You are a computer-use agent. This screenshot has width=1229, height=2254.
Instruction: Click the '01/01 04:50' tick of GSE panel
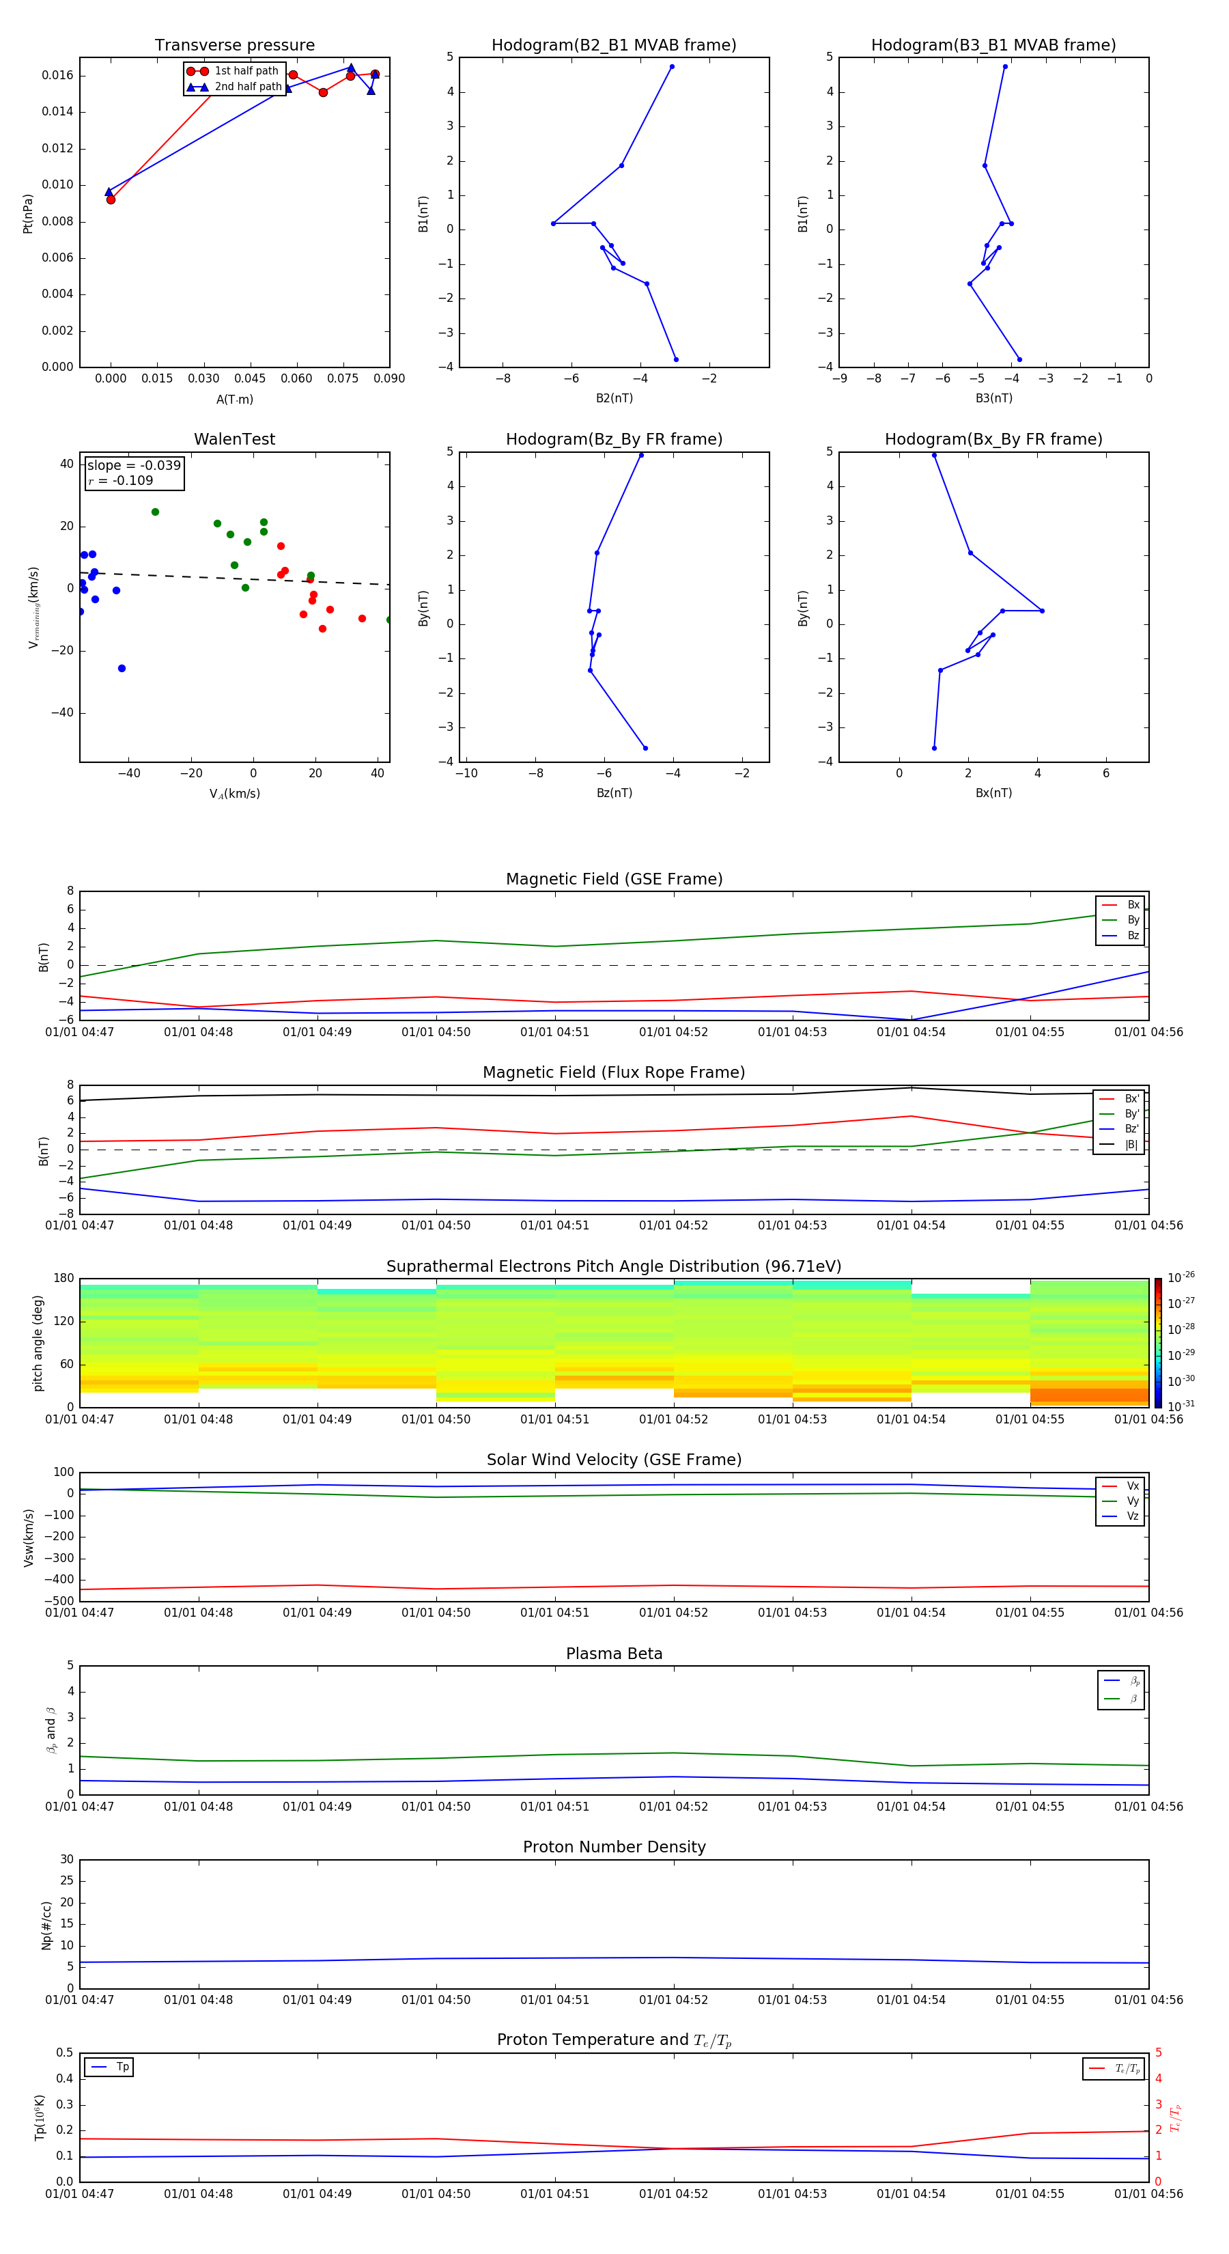436,1033
